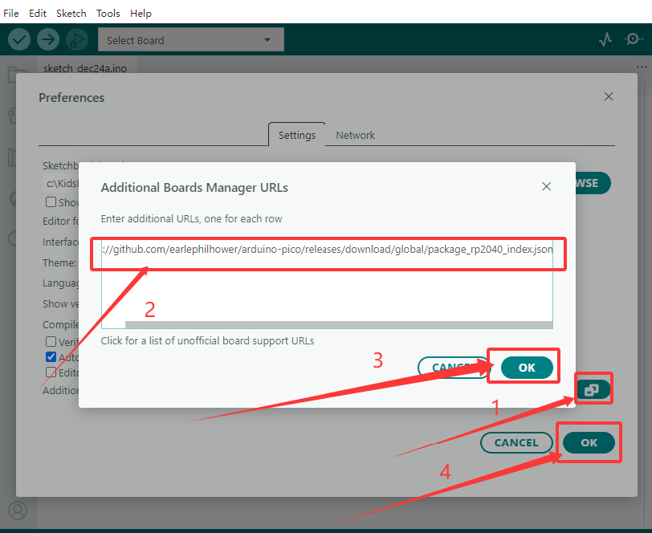
Task: Click the three-dots tab overflow menu
Action: [x=642, y=67]
